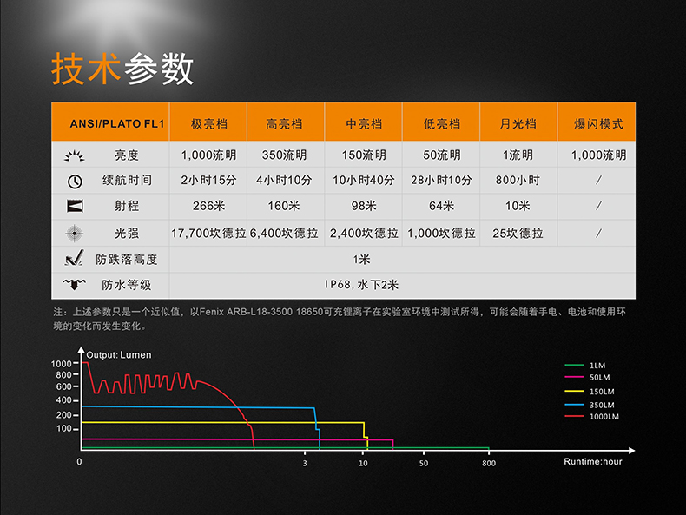
Task: Select the 月光档 column header
Action: point(518,123)
